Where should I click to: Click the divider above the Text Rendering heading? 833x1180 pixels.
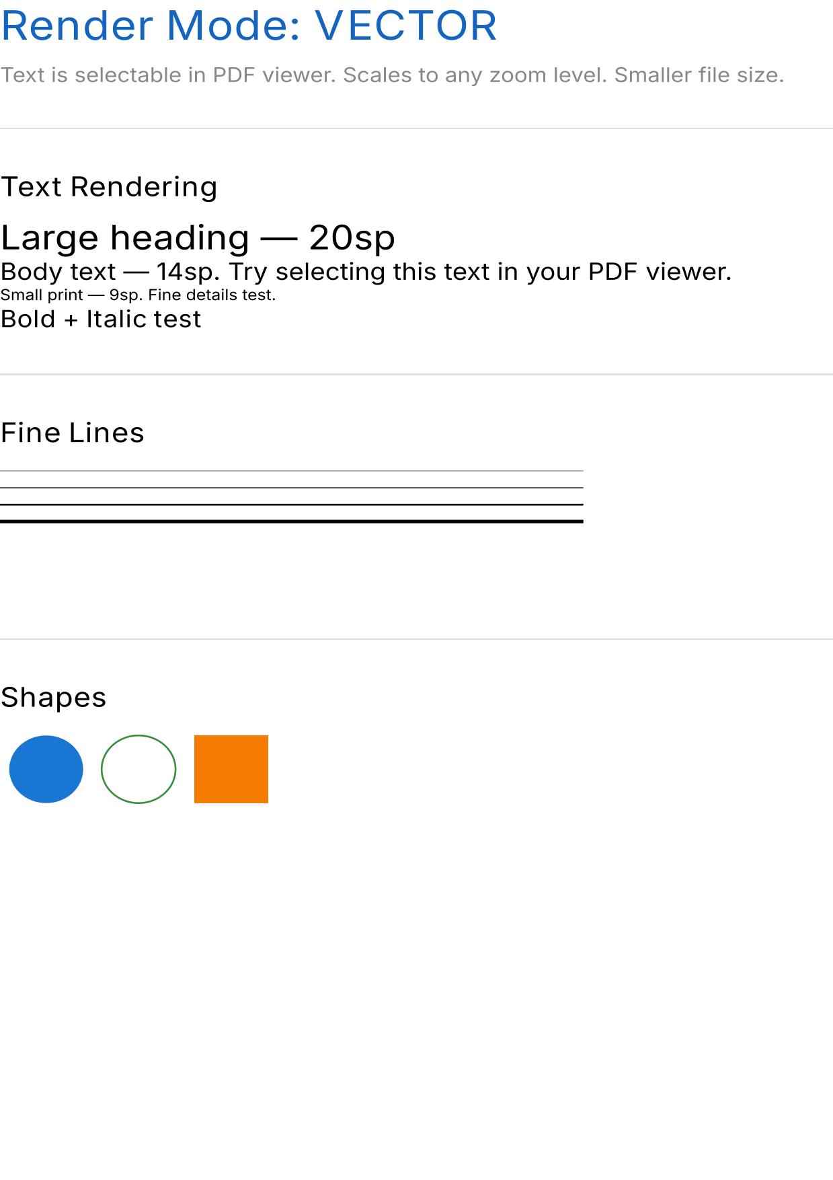(x=416, y=128)
